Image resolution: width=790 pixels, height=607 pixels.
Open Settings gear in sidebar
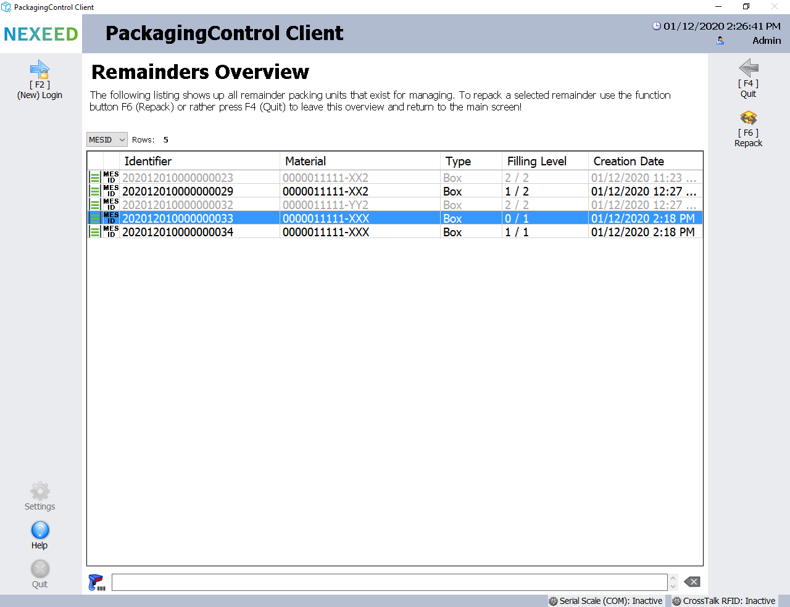pyautogui.click(x=39, y=492)
